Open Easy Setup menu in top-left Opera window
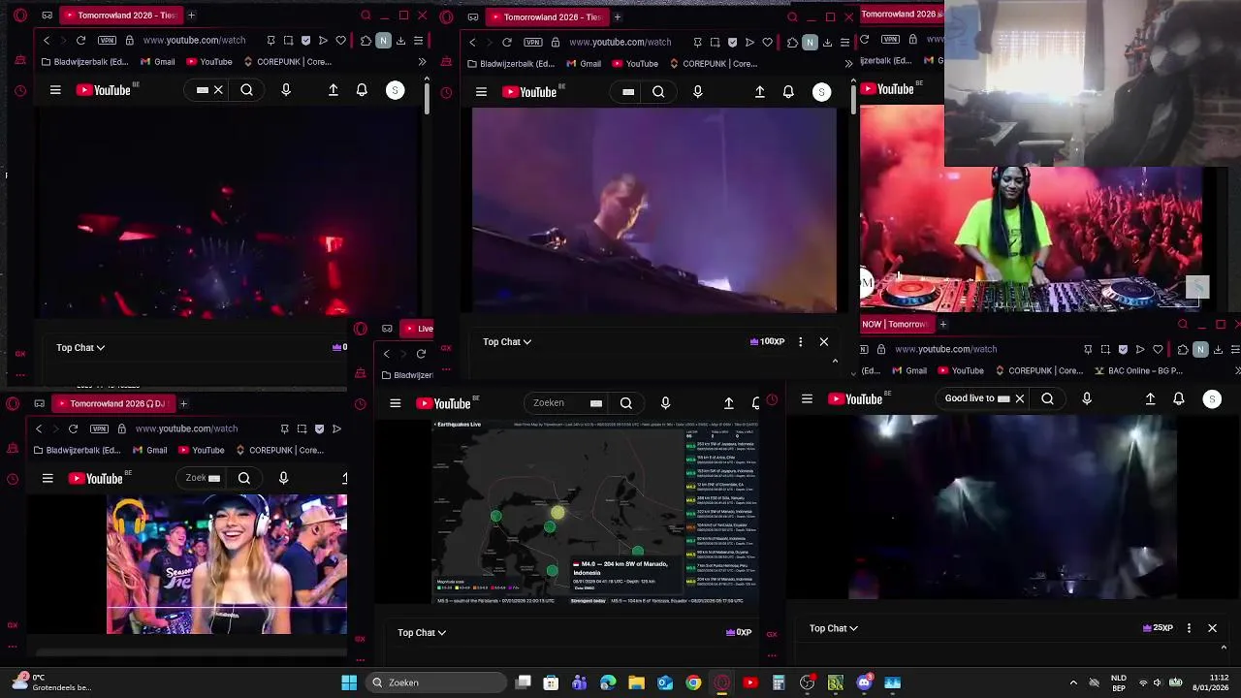Viewport: 1241px width, 698px height. (418, 41)
